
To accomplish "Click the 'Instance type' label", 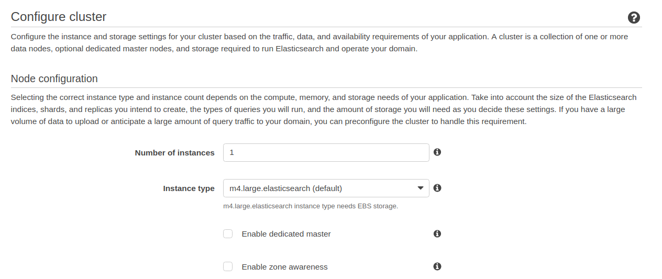I will coord(189,188).
